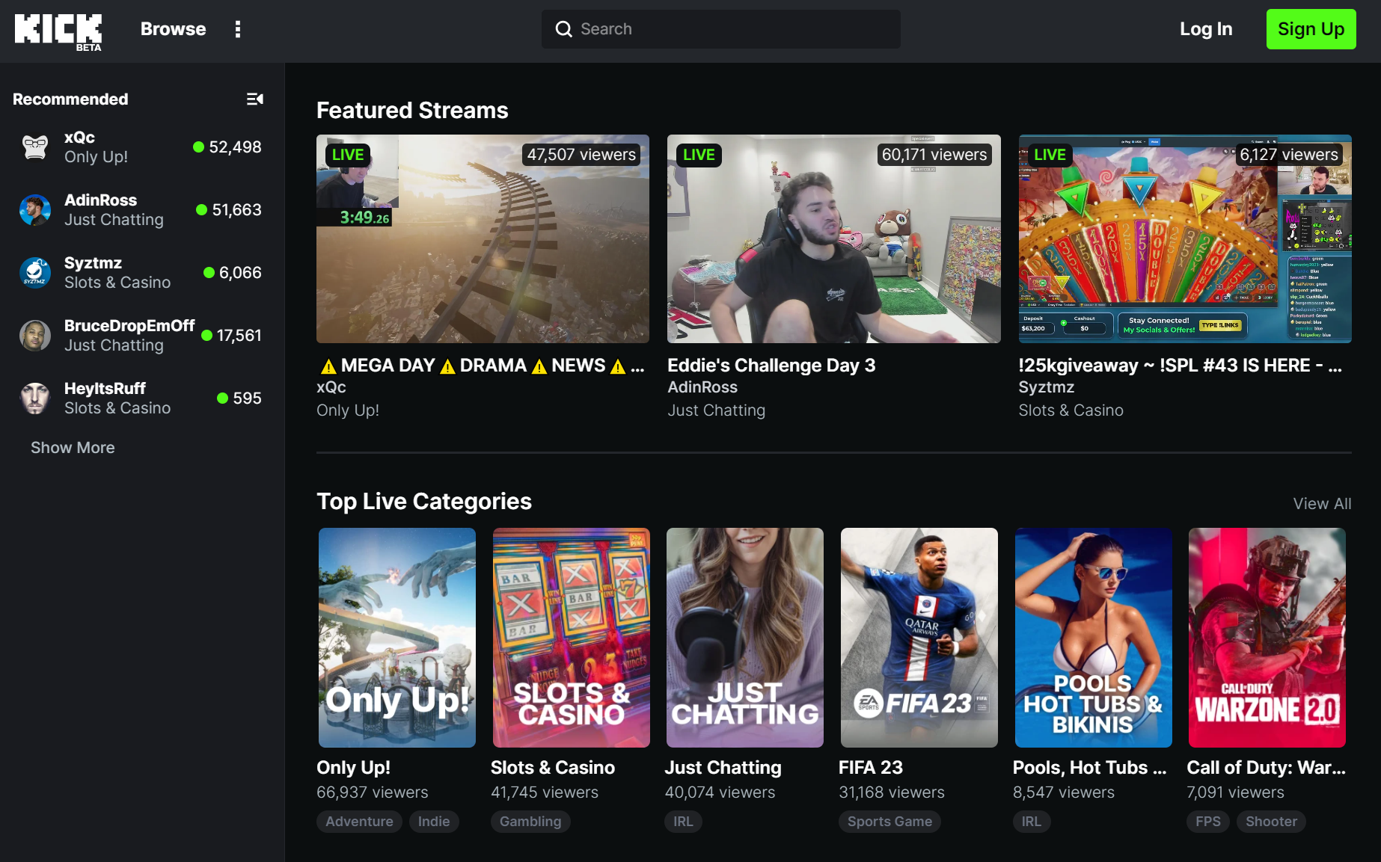Click the Gambling tag under Slots & Casino
This screenshot has height=862, width=1381.
(x=530, y=821)
